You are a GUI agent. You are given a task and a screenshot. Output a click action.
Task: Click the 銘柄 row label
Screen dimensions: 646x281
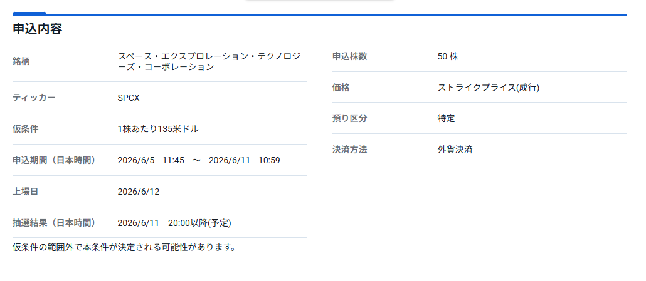21,61
